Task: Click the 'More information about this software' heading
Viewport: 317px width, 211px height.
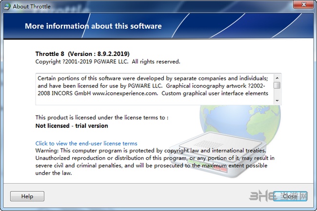Action: pyautogui.click(x=93, y=26)
